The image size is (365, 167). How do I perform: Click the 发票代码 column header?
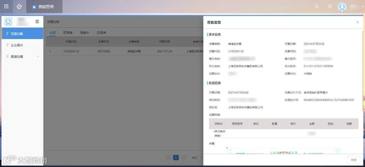(71, 42)
